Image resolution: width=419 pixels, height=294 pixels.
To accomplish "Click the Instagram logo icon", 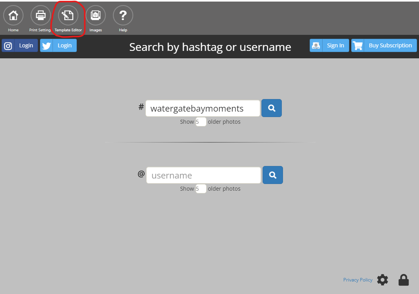I will tap(8, 46).
